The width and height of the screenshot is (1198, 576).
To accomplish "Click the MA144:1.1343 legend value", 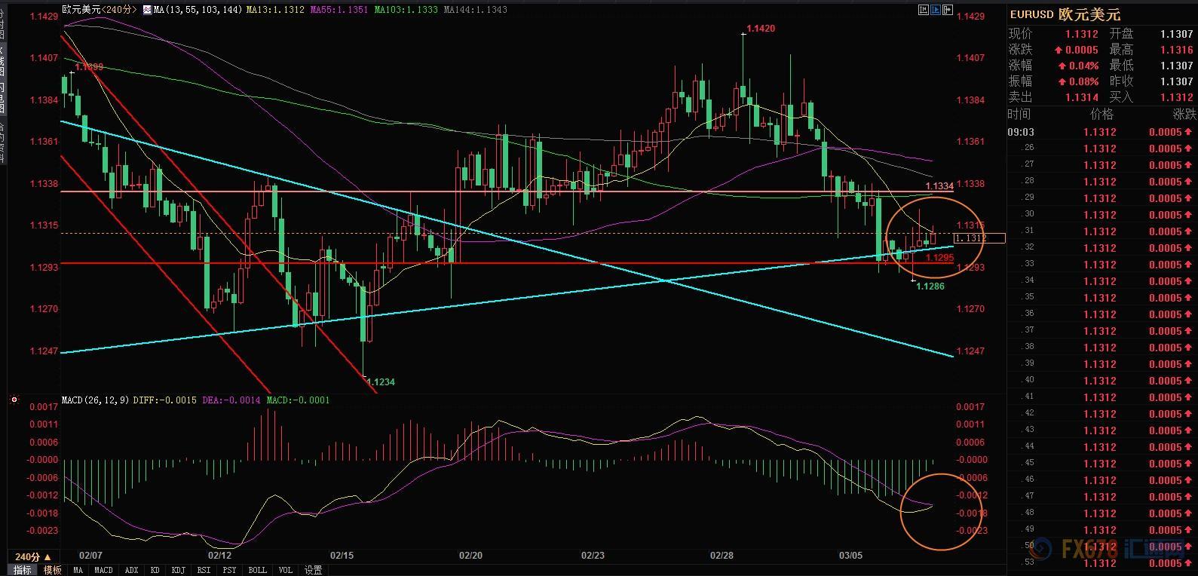I will [x=475, y=10].
